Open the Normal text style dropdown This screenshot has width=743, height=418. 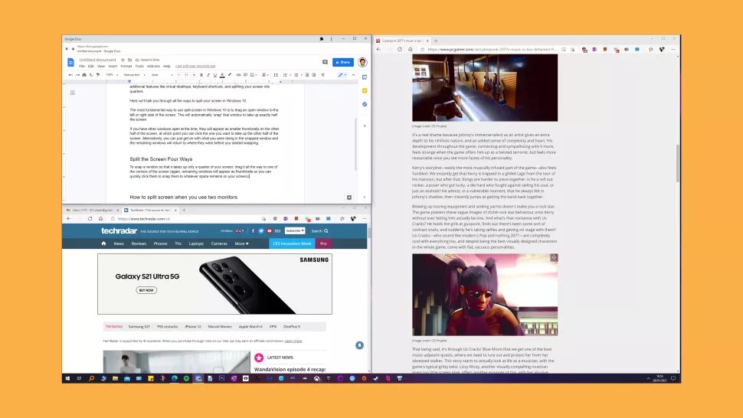point(133,75)
